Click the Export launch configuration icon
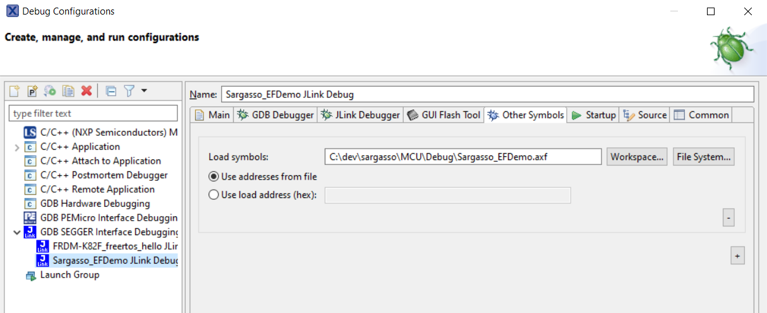The height and width of the screenshot is (313, 767). [x=50, y=91]
